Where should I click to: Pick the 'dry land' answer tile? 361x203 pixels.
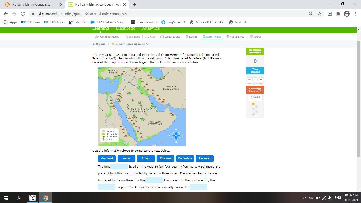(107, 158)
